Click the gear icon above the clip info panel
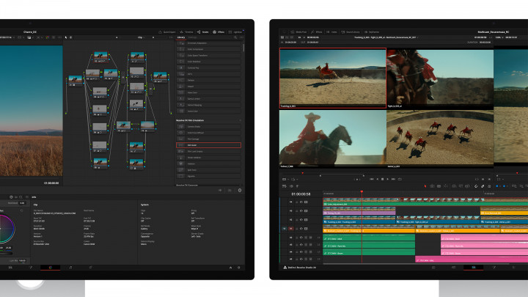The image size is (528, 297). click(240, 190)
